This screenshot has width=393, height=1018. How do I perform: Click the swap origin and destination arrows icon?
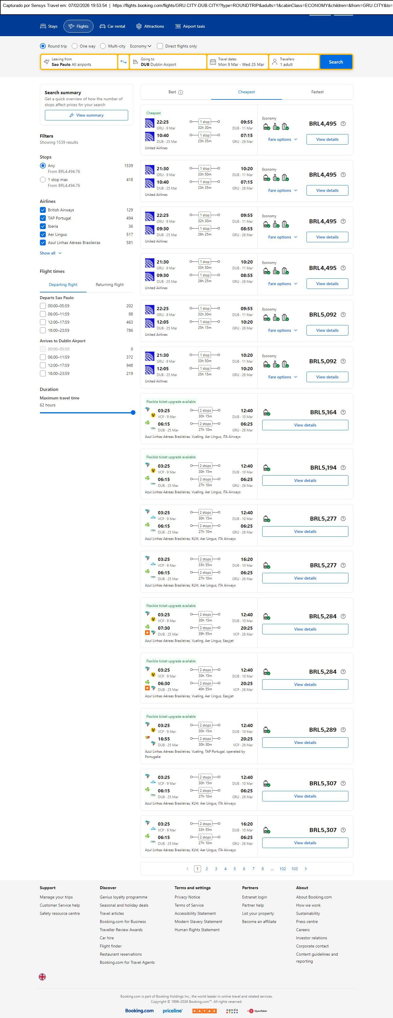point(124,62)
